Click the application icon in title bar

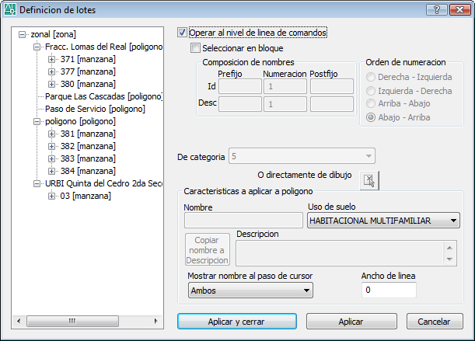pyautogui.click(x=10, y=9)
